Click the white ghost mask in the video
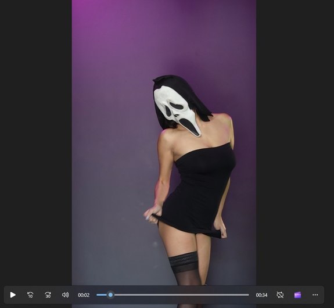The height and width of the screenshot is (308, 334). 177,110
